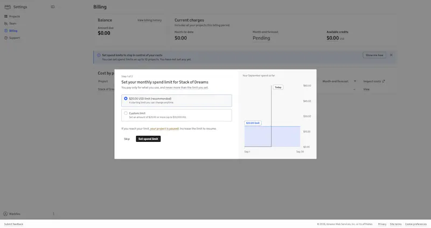Click the Today marker on spend chart
Screen dimensions: 431x228
pos(278,87)
